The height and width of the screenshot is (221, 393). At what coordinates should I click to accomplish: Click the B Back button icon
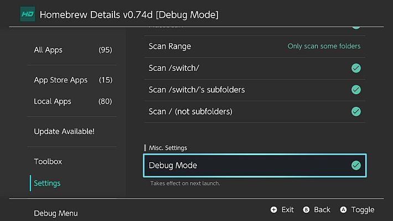pos(306,210)
